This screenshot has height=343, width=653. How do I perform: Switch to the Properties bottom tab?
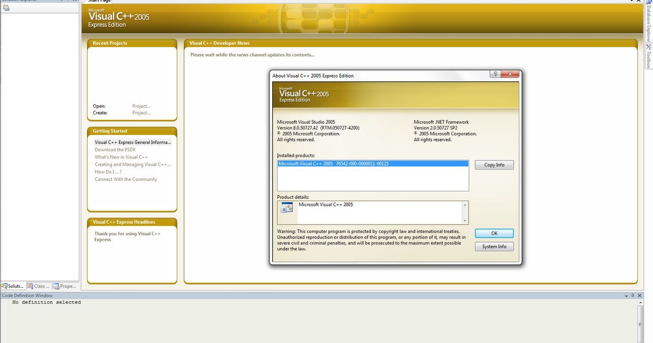65,286
